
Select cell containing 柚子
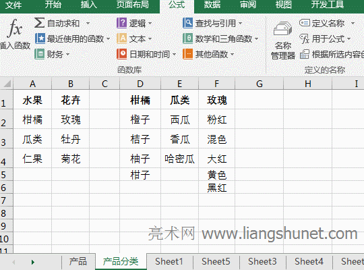(140, 159)
